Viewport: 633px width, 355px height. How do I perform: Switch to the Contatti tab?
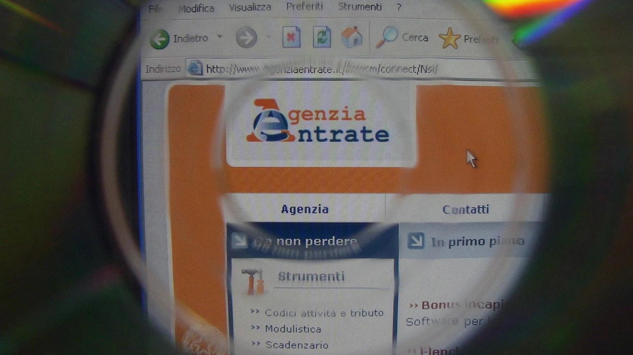pos(466,210)
